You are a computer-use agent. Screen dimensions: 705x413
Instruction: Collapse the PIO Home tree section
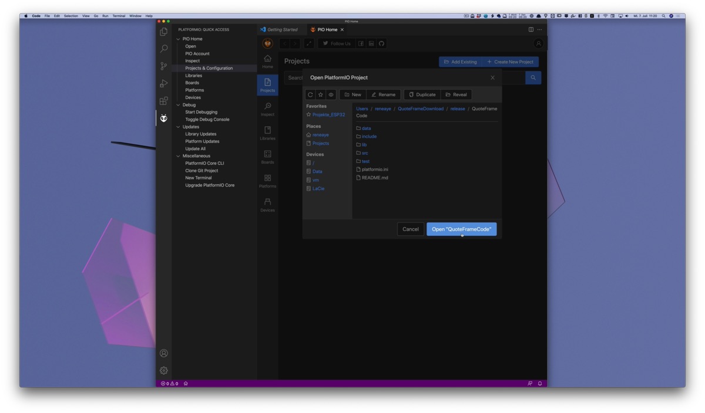(178, 39)
